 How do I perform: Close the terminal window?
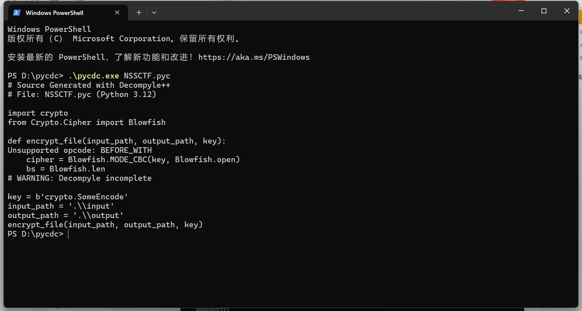tap(567, 11)
